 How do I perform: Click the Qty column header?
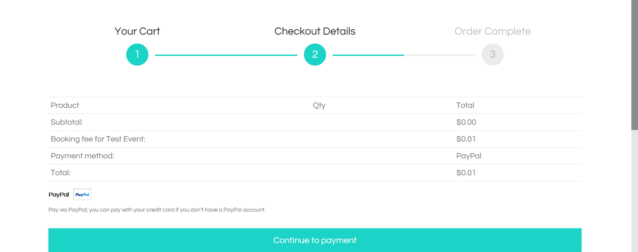(319, 106)
